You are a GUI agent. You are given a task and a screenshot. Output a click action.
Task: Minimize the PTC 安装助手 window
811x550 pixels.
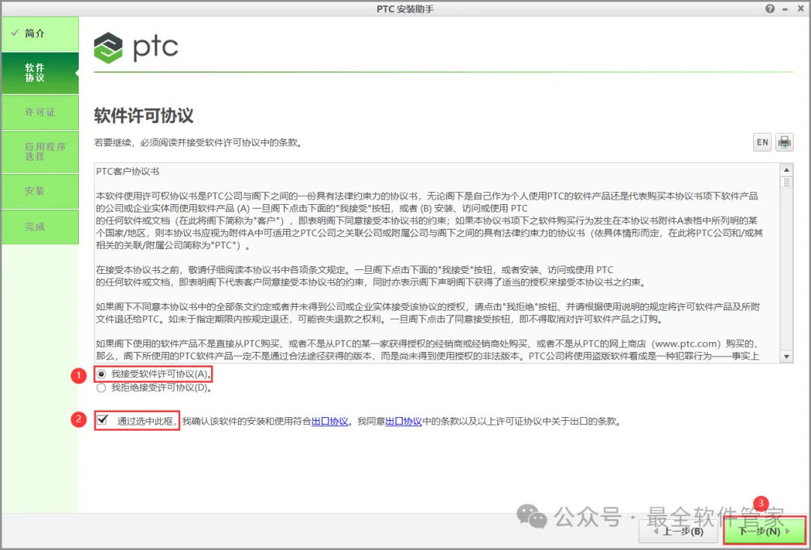(x=785, y=9)
